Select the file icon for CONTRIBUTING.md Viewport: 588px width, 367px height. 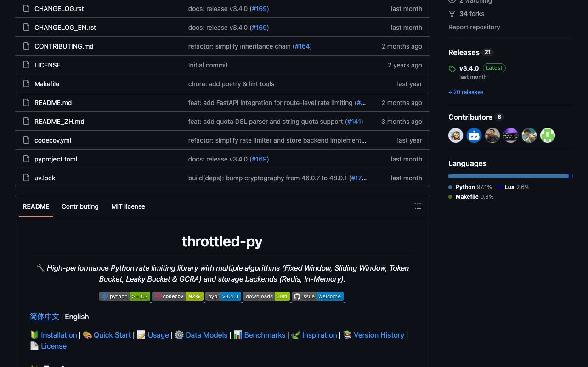click(27, 46)
